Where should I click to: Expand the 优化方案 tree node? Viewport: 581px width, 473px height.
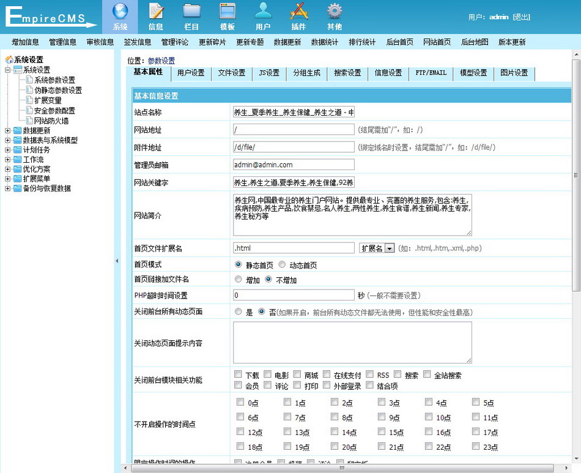coord(7,169)
